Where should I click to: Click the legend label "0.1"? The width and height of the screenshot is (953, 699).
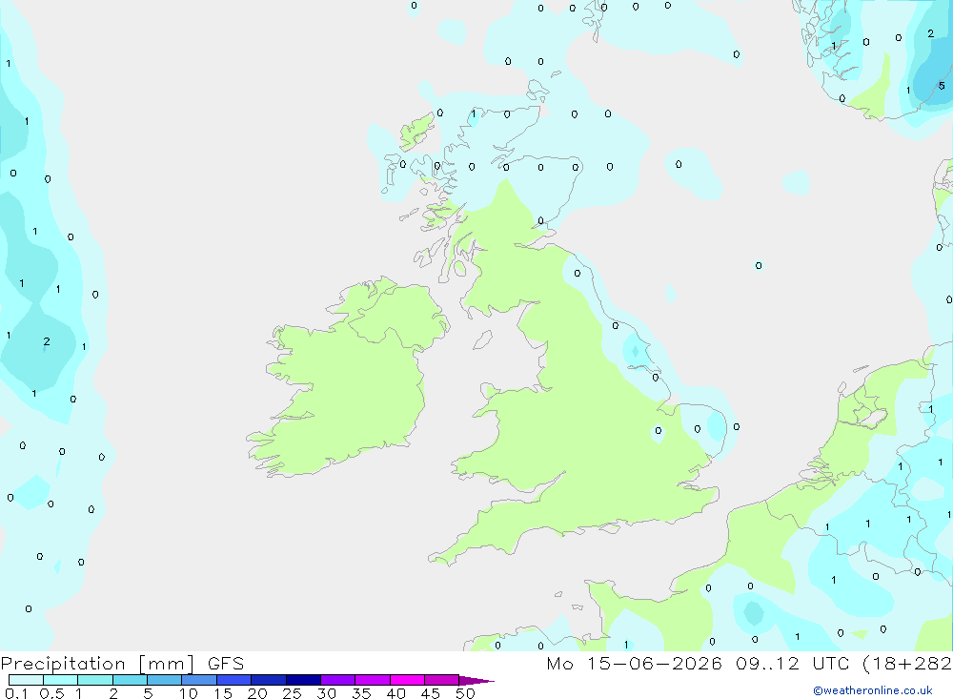(16, 693)
